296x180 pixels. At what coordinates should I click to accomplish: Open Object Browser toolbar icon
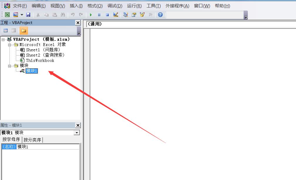click(x=142, y=15)
